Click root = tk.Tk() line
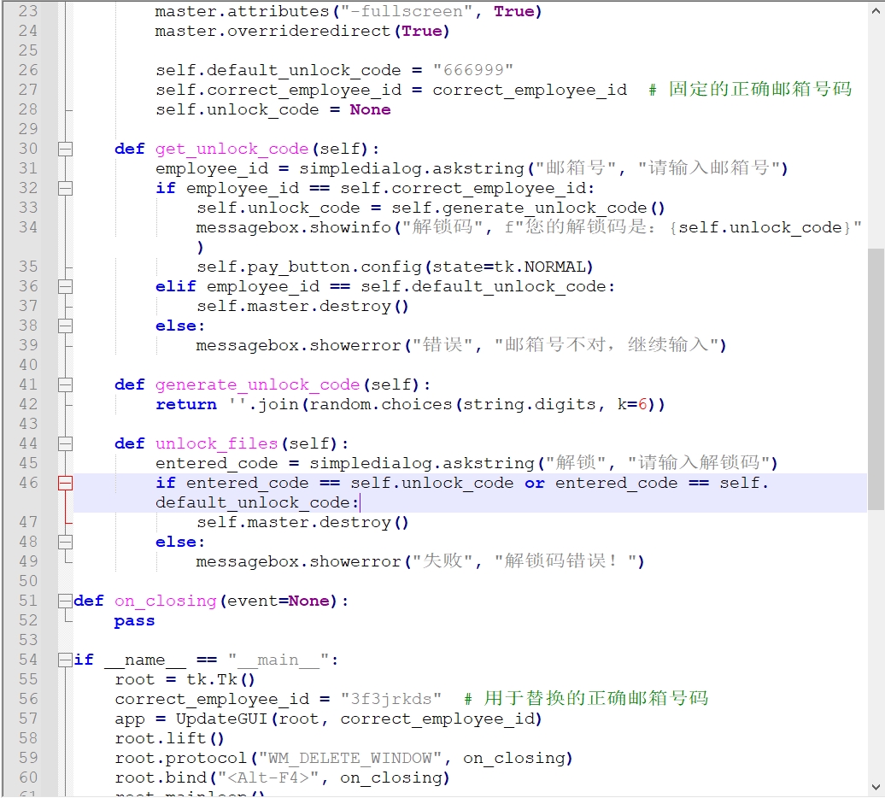This screenshot has height=798, width=885. [185, 679]
